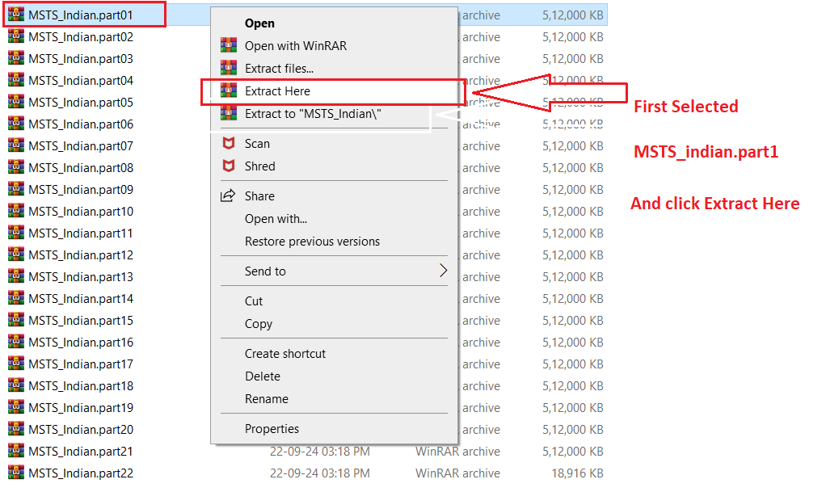The height and width of the screenshot is (492, 826).
Task: Click the 5,12,000 KB size of part10
Action: 573,211
